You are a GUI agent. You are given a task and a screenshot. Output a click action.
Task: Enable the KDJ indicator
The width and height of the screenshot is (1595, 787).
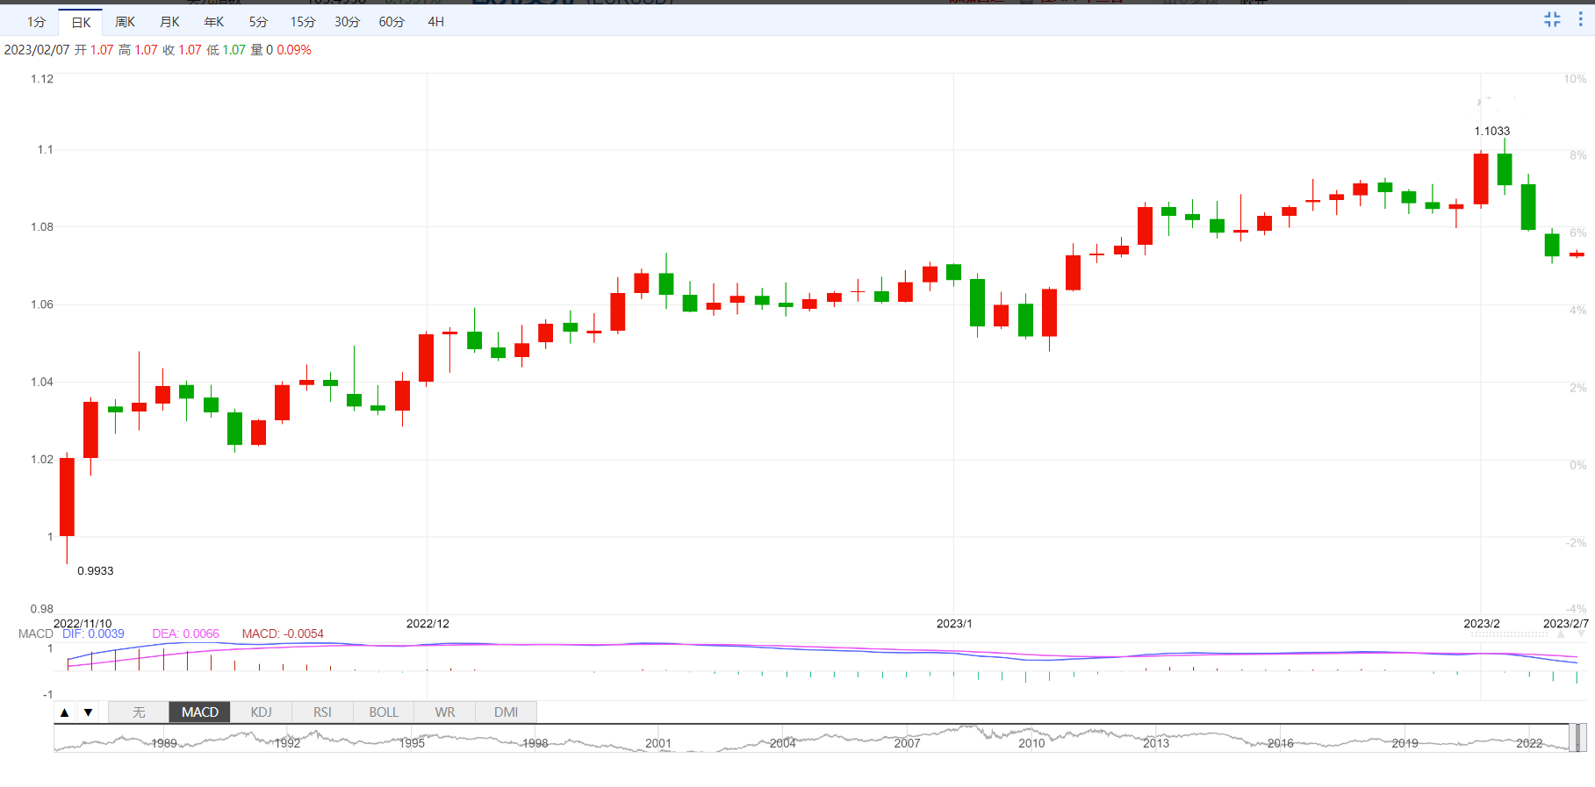(261, 712)
